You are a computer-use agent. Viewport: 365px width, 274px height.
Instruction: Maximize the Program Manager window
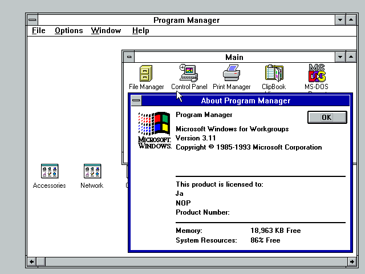pyautogui.click(x=351, y=20)
